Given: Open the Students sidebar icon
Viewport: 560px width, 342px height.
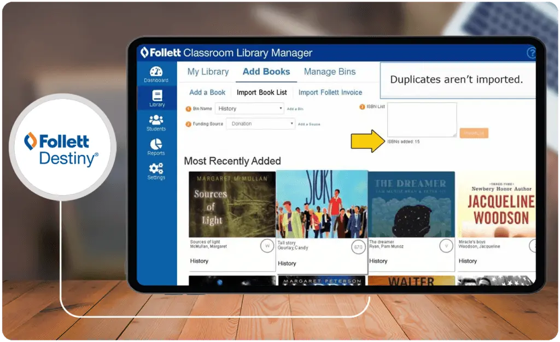Looking at the screenshot, I should [x=156, y=123].
